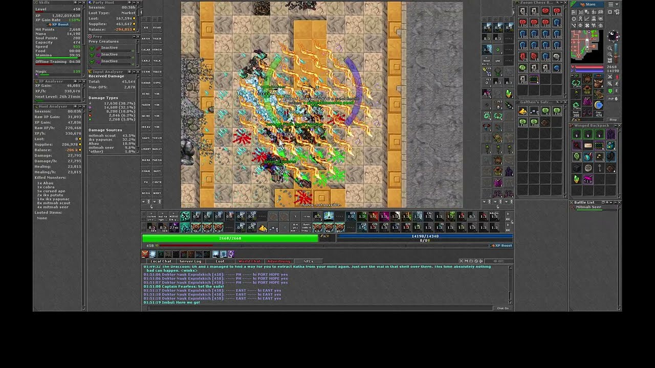
Task: Click the 'mitmah scout 43.5%' damage source
Action: 112,135
